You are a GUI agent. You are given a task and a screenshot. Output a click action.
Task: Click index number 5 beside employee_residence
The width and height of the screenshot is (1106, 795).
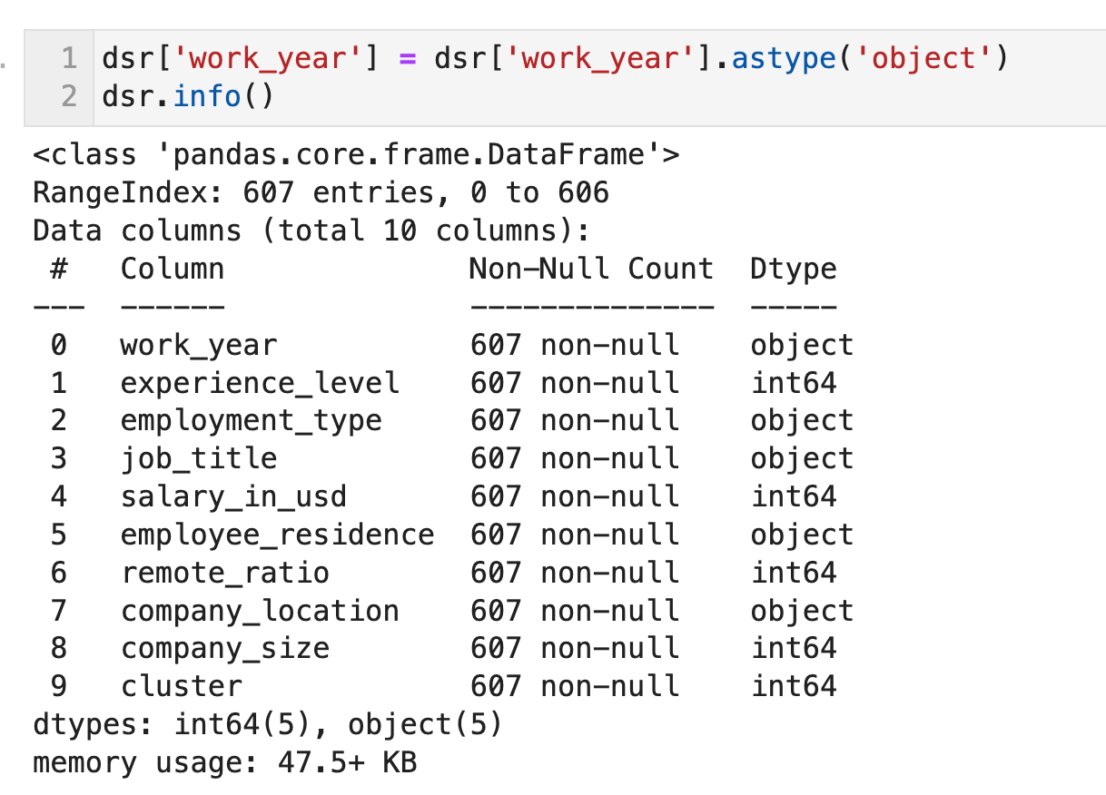59,535
